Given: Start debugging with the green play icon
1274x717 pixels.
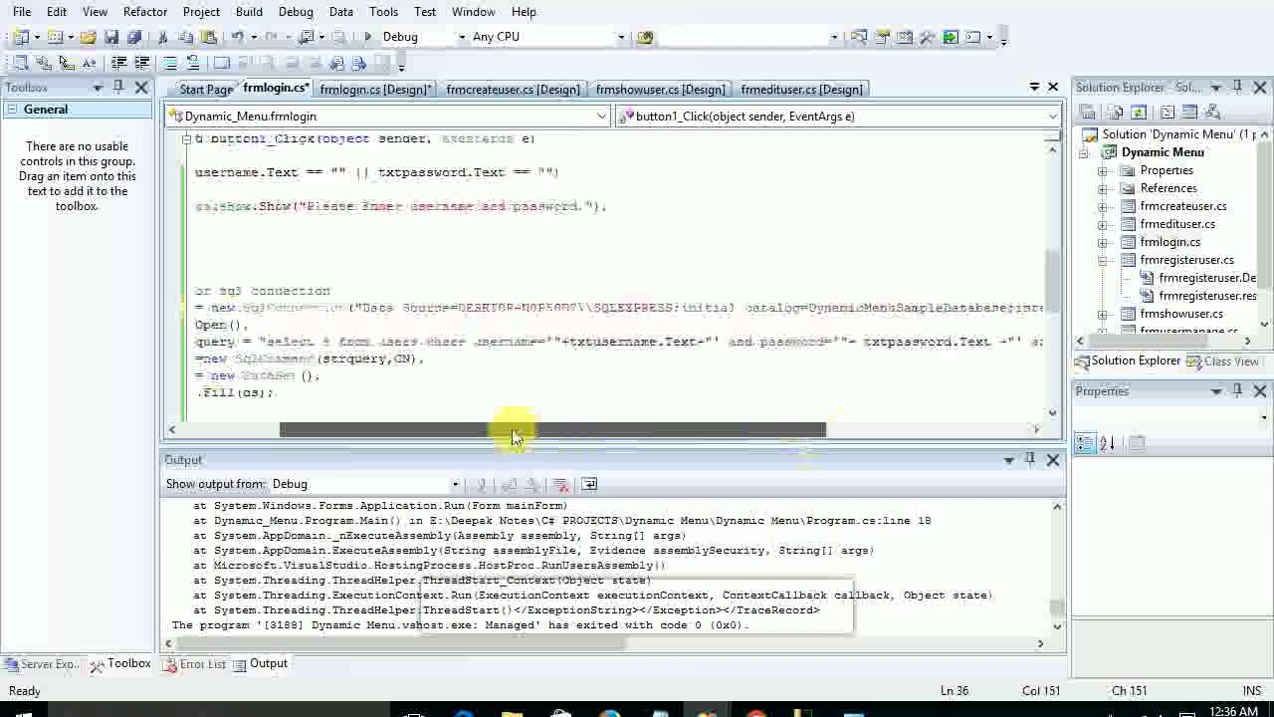Looking at the screenshot, I should point(367,37).
